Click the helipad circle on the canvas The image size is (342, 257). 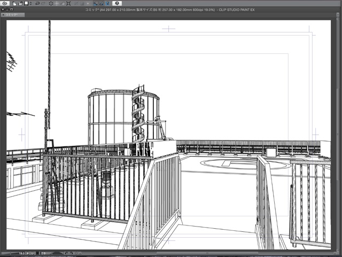[x=245, y=164]
